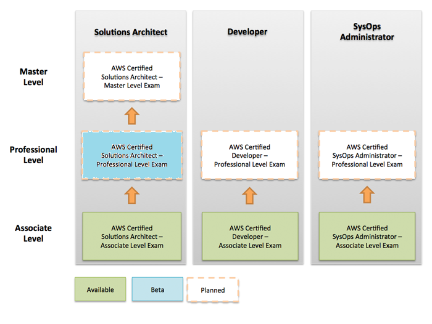Select the Solutions Architect Master Level Exam box

pyautogui.click(x=131, y=76)
